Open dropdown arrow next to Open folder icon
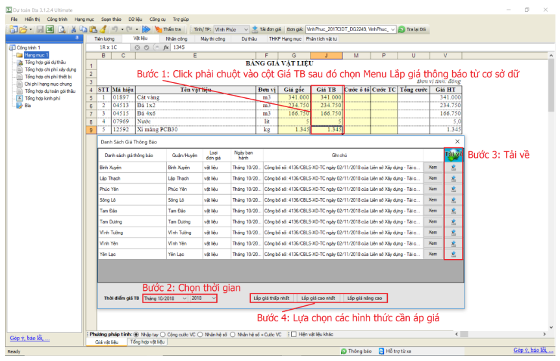This screenshot has height=361, width=560. click(x=31, y=29)
